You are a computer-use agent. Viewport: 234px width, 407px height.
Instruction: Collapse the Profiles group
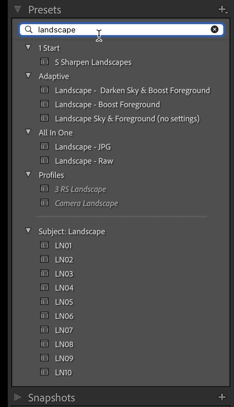28,174
